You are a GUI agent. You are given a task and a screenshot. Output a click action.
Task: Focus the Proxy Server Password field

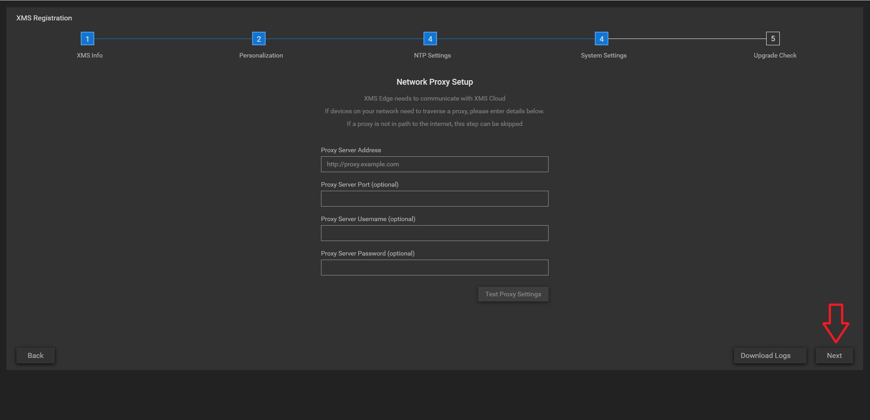tap(434, 267)
